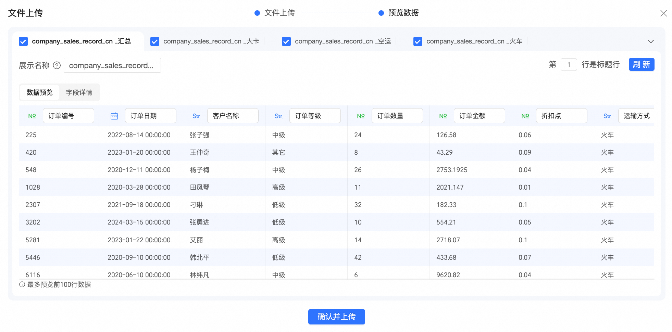Screen dimensions: 672x332
Task: Click the calendar type icon for 订单日期
Action: click(x=114, y=116)
